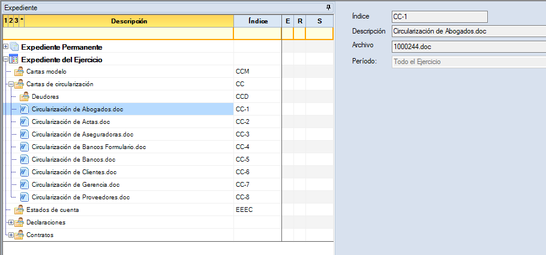Click the Índice column header
The width and height of the screenshot is (546, 255).
click(257, 21)
